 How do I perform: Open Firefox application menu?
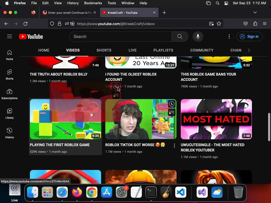coord(265,24)
